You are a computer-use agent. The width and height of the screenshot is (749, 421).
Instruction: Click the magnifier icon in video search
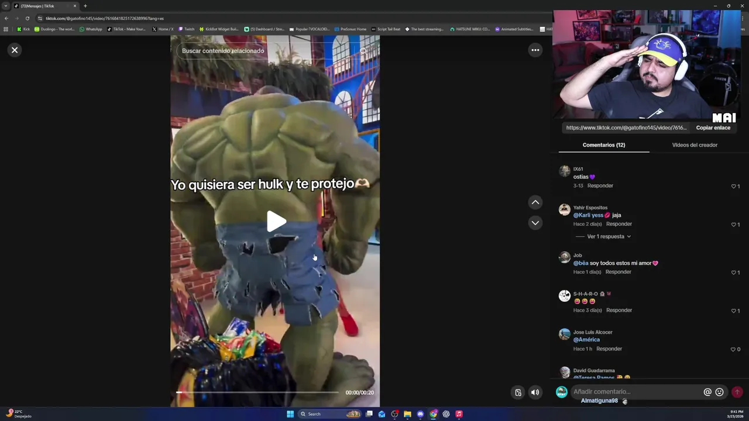click(363, 51)
